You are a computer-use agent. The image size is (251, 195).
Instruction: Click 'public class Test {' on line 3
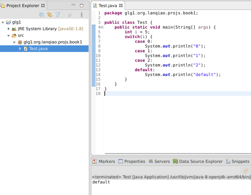(128, 22)
